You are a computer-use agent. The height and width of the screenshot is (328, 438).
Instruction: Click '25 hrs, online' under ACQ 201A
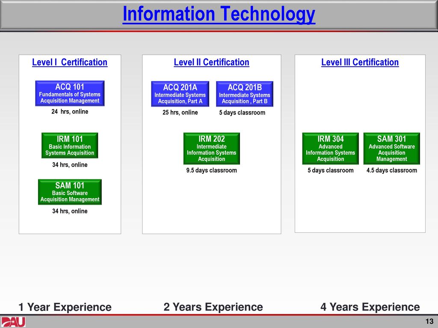pyautogui.click(x=180, y=112)
